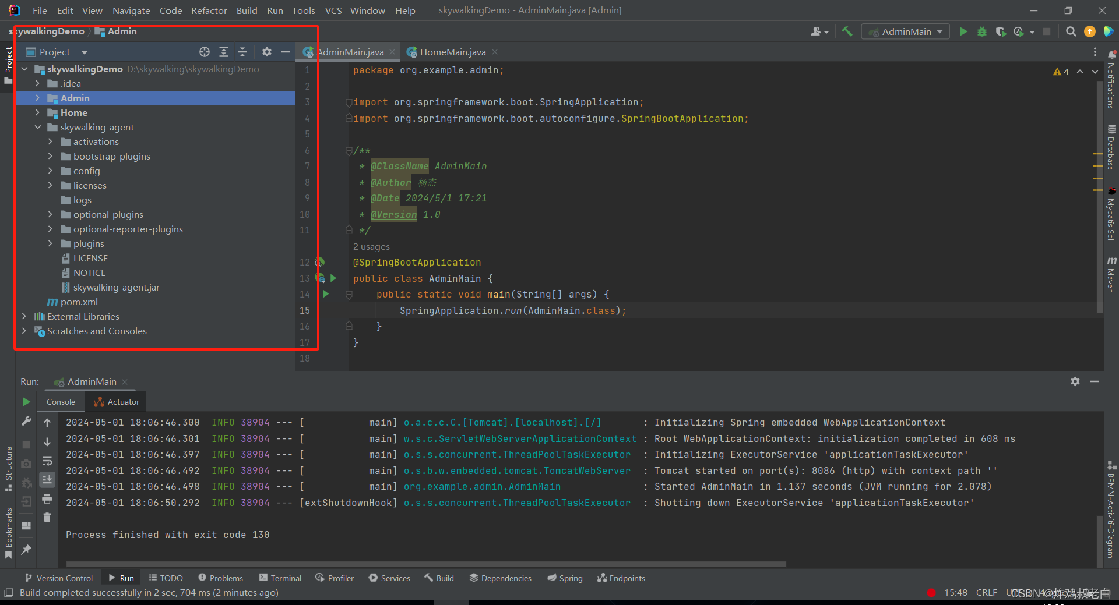Clear console with the trash icon
1119x605 pixels.
(x=47, y=517)
